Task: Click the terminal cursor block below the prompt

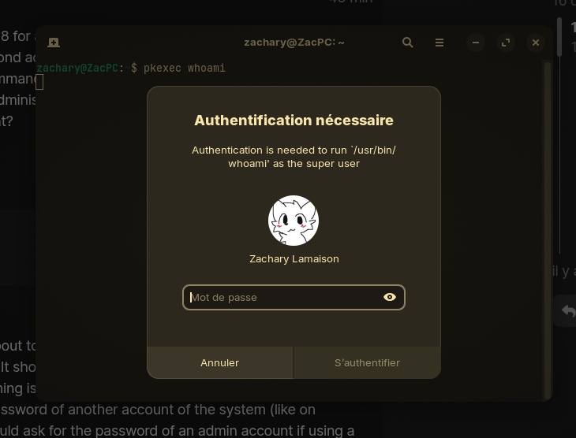Action: [39, 82]
